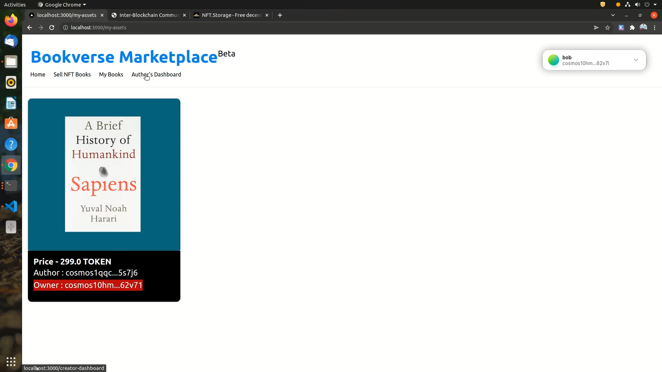Expand the bob wallet account dropdown
662x372 pixels.
click(636, 60)
